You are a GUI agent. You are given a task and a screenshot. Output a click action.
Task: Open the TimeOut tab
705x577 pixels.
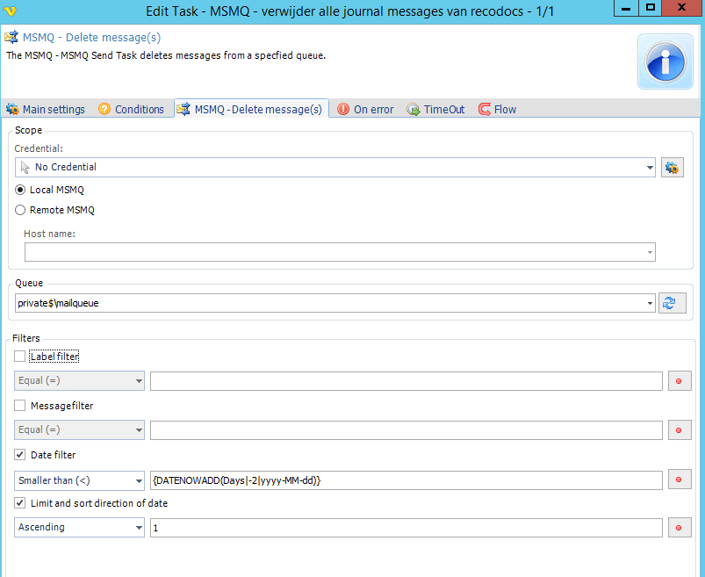(x=435, y=110)
